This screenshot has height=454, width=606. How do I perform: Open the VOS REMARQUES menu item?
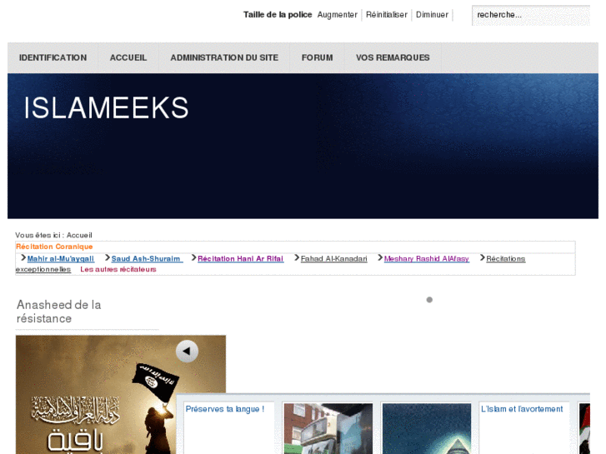tap(393, 57)
